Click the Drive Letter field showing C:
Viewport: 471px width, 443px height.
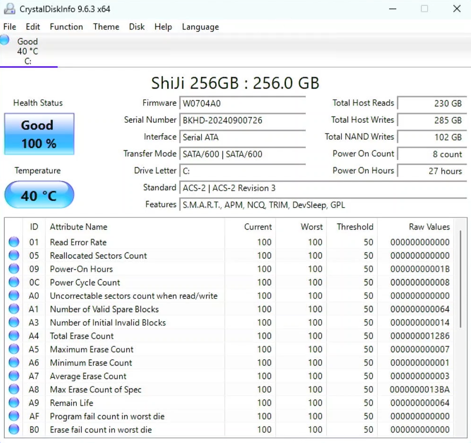[243, 171]
